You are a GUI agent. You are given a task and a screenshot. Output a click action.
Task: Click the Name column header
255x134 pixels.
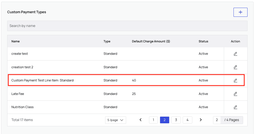click(15, 42)
